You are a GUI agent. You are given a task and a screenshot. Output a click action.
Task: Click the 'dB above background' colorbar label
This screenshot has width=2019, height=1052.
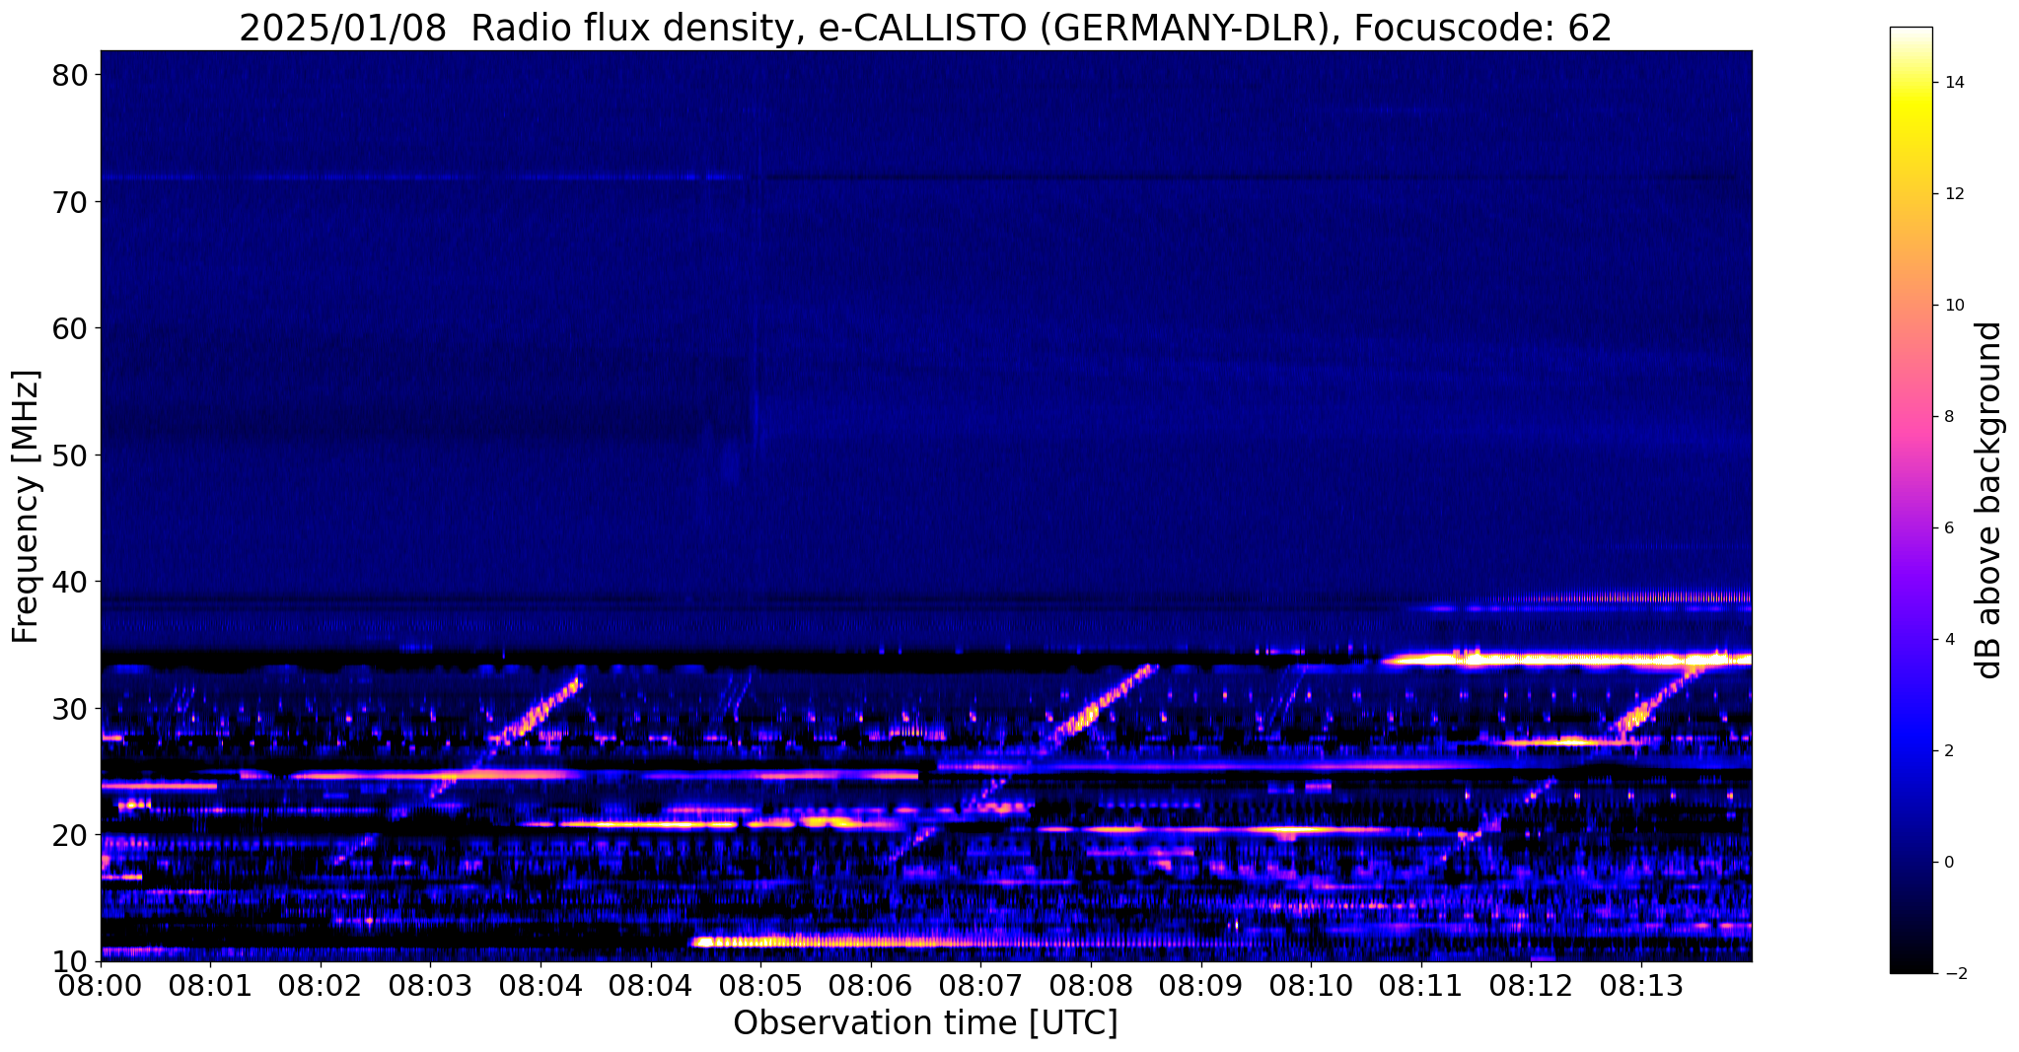1989,501
